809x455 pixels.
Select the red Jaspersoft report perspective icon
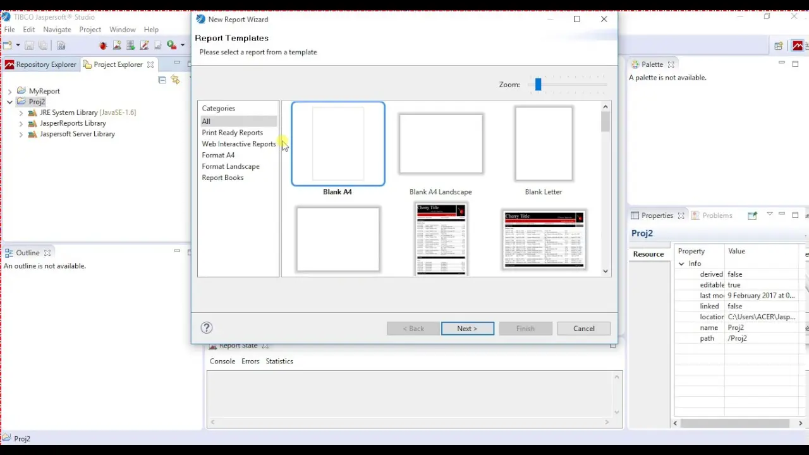coord(798,45)
